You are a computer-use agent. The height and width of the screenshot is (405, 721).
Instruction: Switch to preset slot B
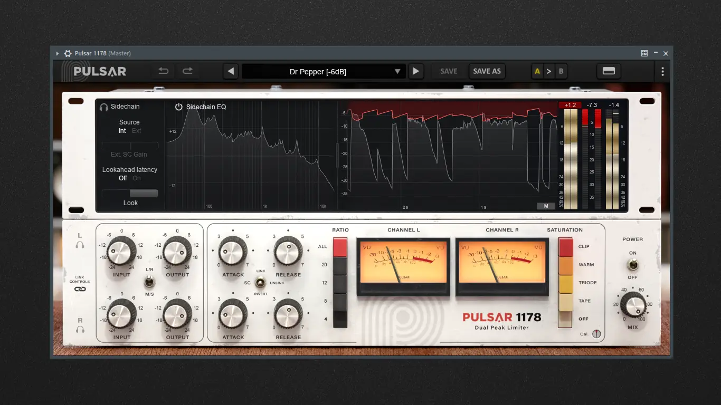pos(561,71)
